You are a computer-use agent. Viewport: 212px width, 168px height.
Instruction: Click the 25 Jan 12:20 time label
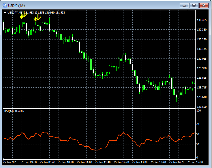[121, 162]
